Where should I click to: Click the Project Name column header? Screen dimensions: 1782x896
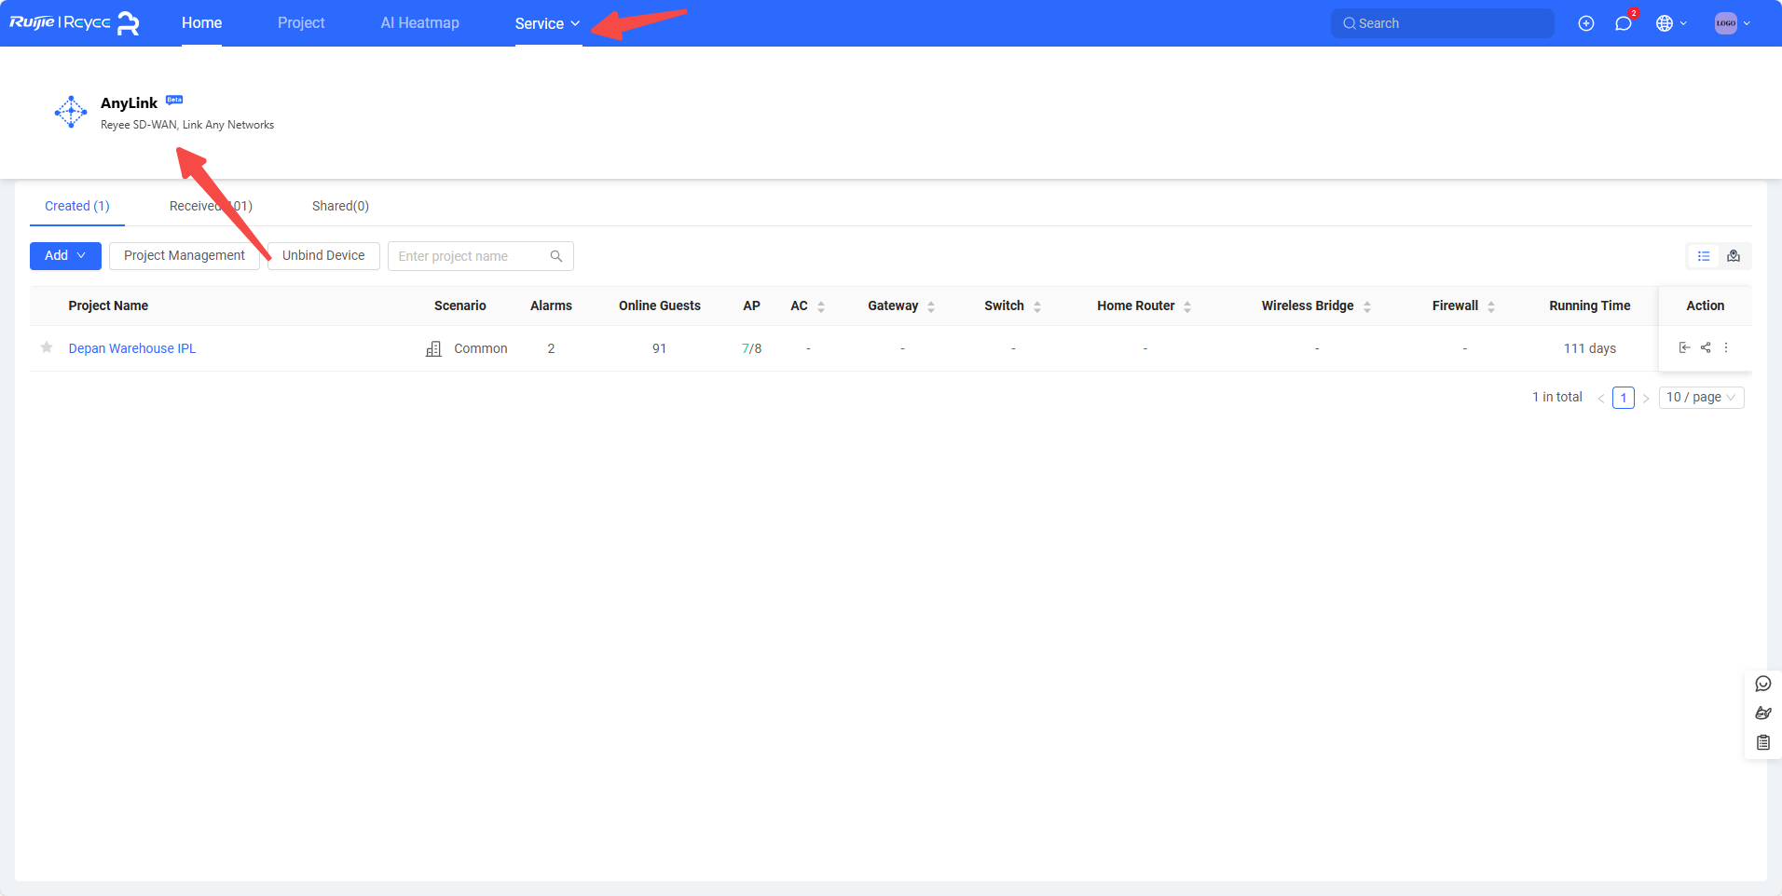tap(108, 305)
